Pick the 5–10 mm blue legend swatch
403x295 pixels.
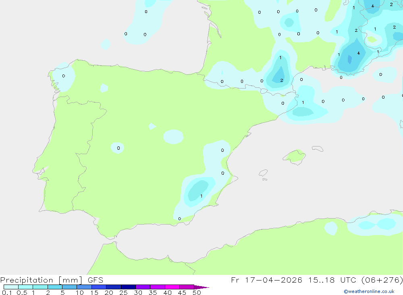[70, 287]
